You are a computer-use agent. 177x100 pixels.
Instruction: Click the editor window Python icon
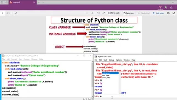[4, 56]
